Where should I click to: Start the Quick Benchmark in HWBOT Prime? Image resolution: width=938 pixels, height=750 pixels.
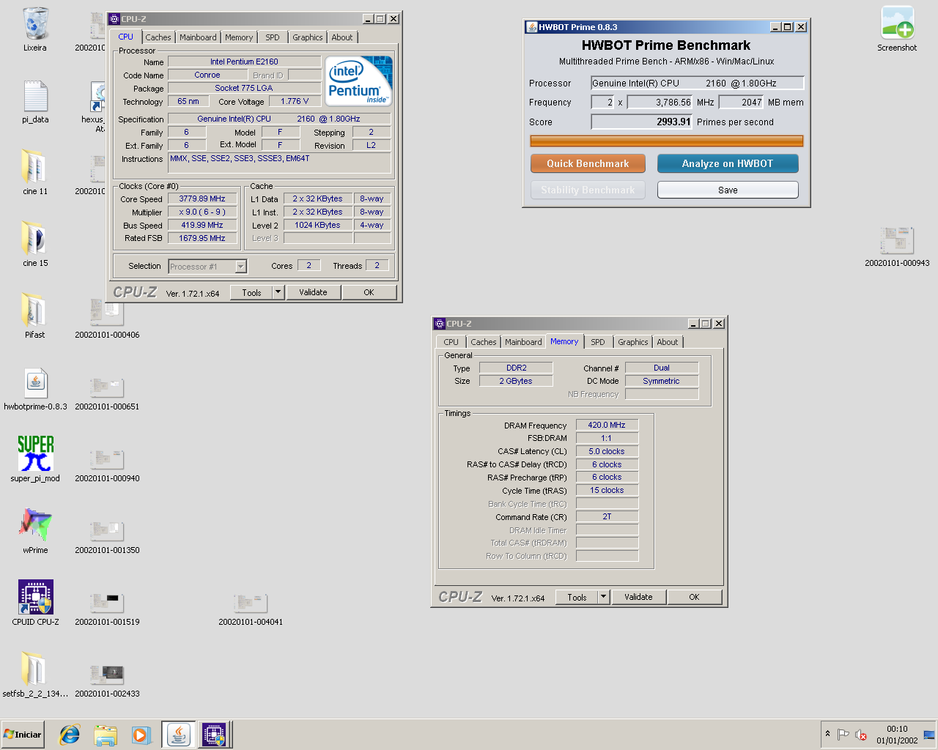point(588,163)
